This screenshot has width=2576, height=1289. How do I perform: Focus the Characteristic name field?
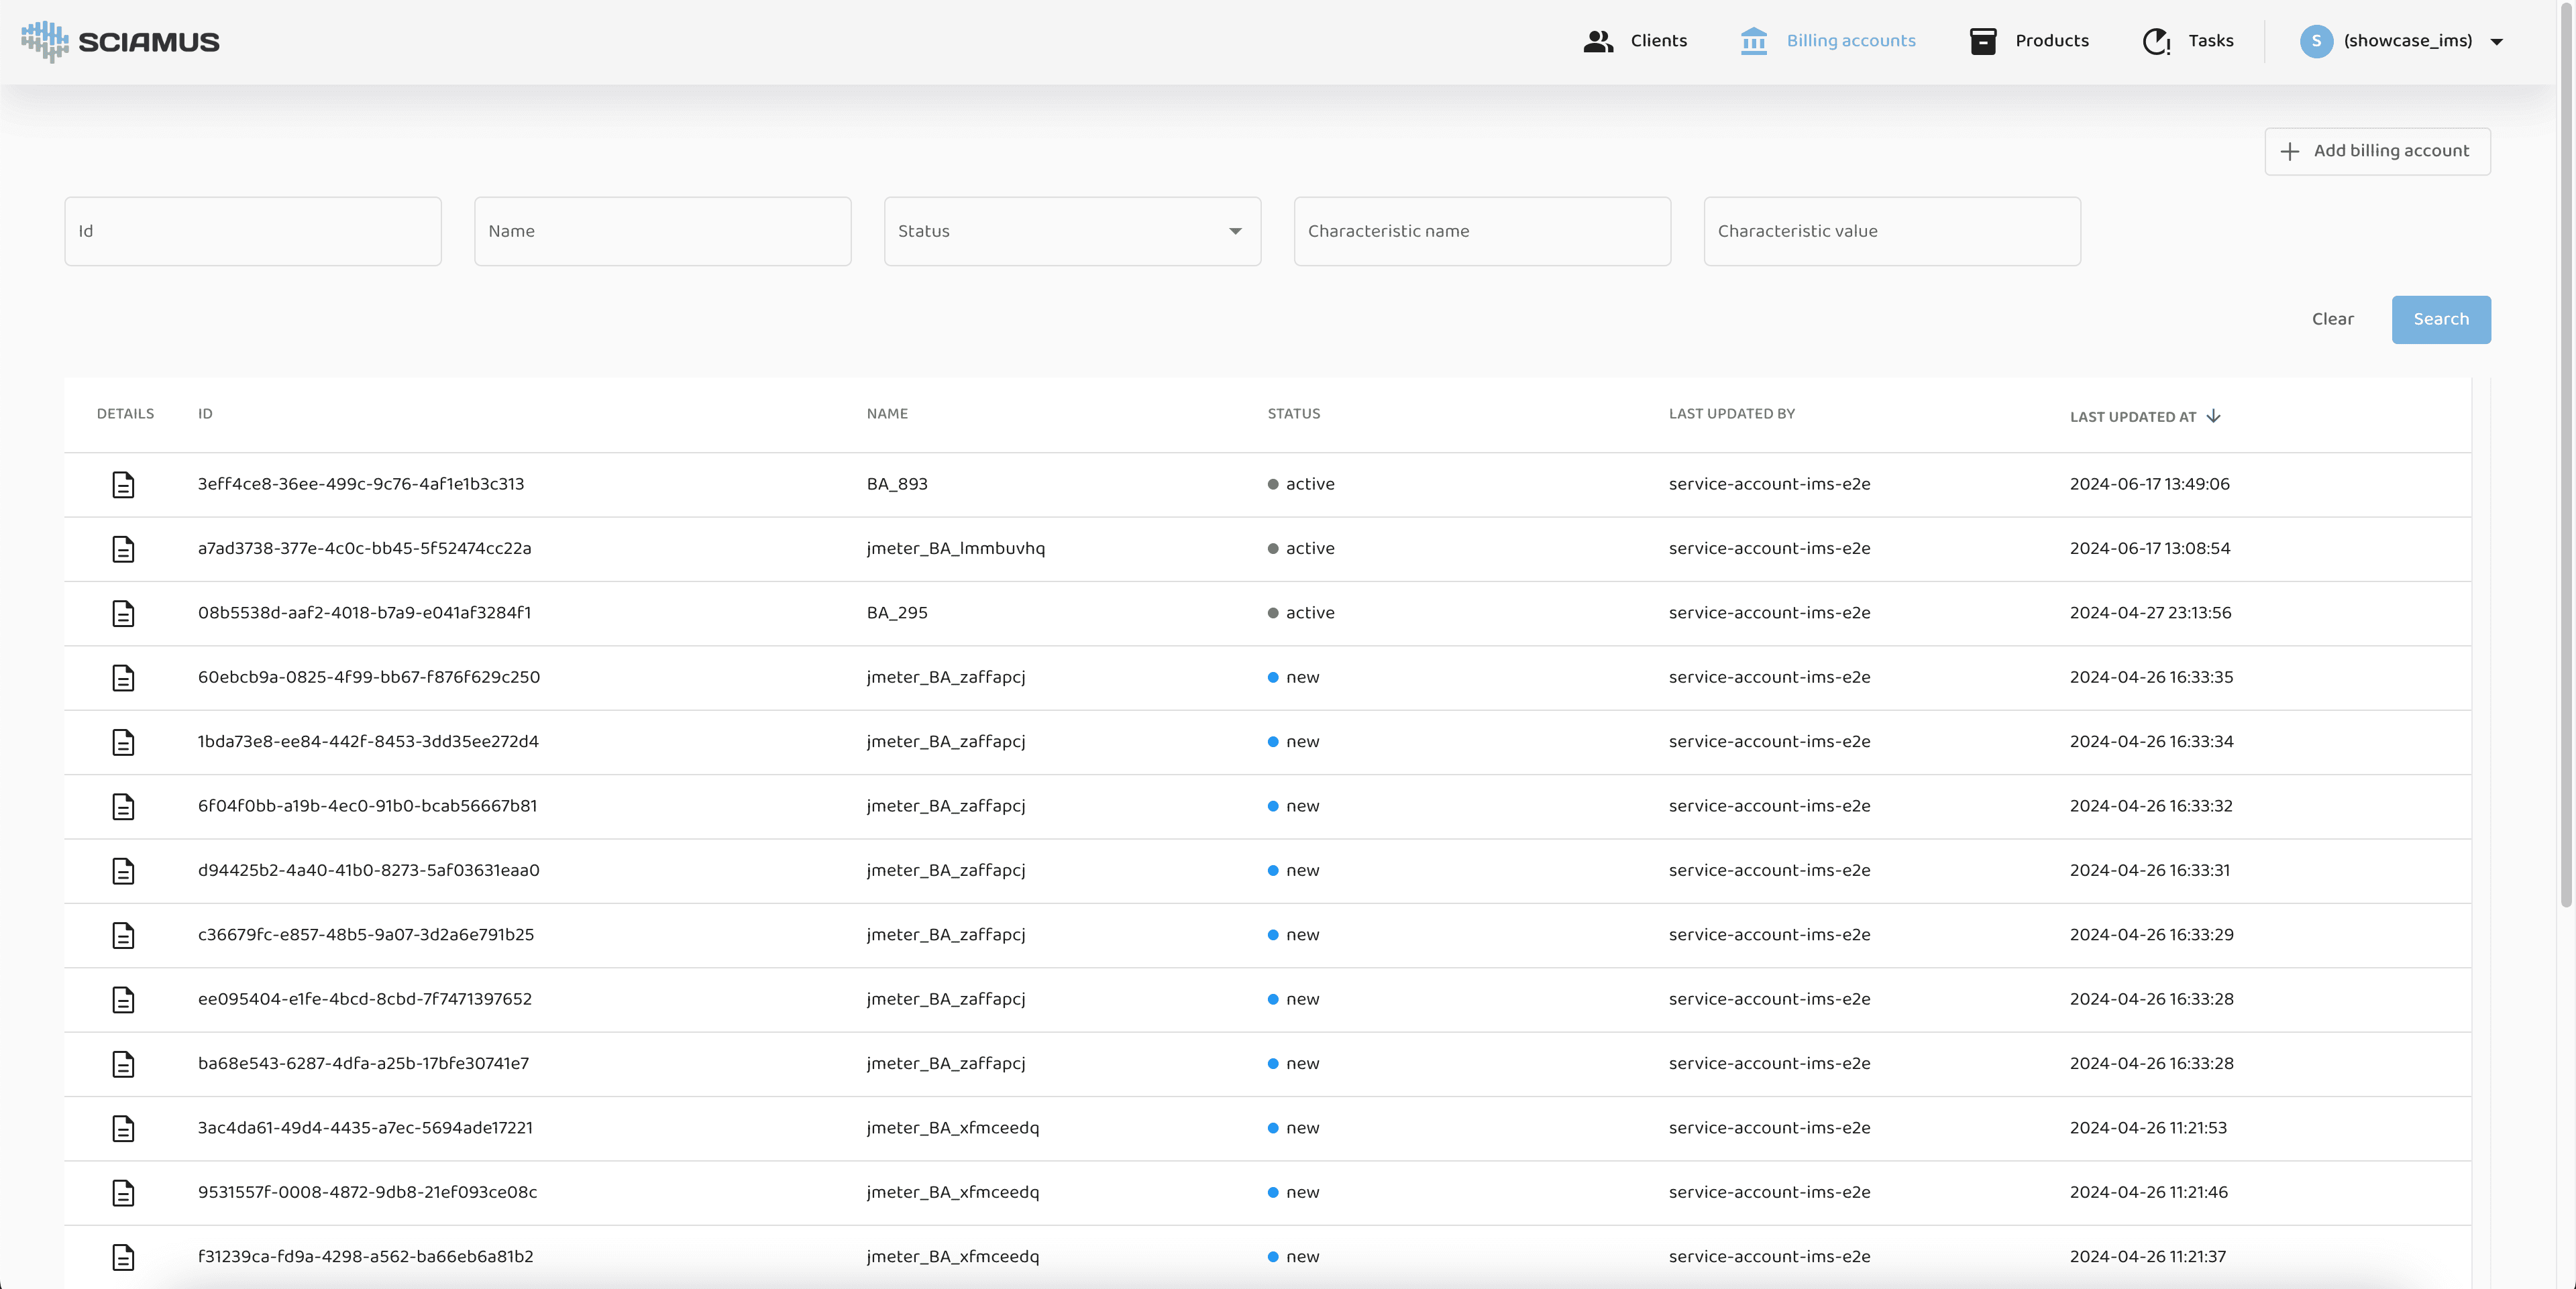tap(1481, 231)
